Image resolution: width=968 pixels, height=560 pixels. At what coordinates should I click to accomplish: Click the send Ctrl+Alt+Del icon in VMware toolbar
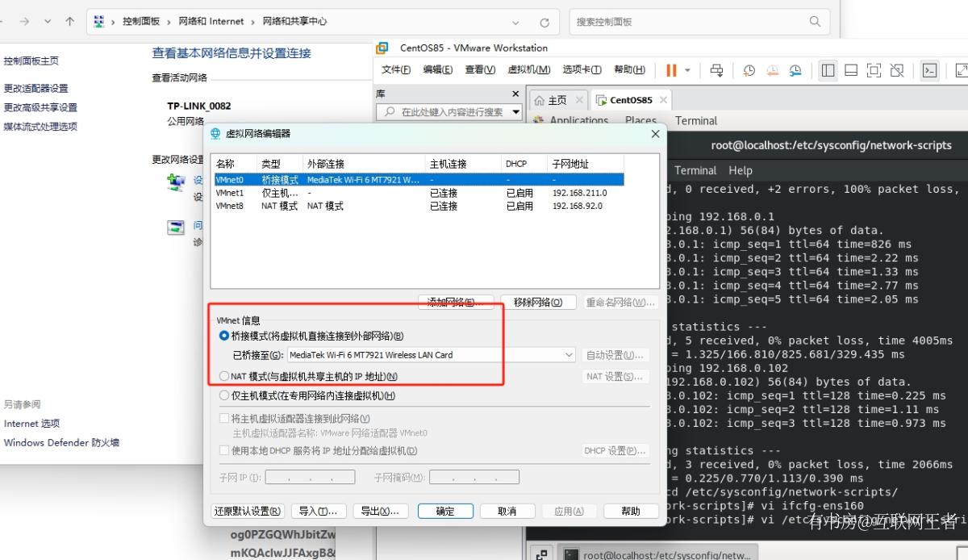716,70
